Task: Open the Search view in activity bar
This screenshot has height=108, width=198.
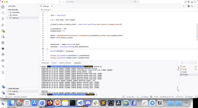Action: pos(3,13)
